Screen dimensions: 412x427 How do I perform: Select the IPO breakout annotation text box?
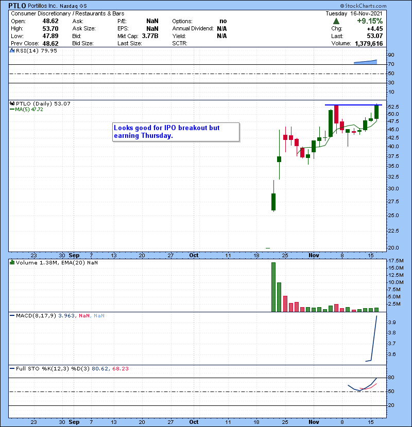pos(176,132)
